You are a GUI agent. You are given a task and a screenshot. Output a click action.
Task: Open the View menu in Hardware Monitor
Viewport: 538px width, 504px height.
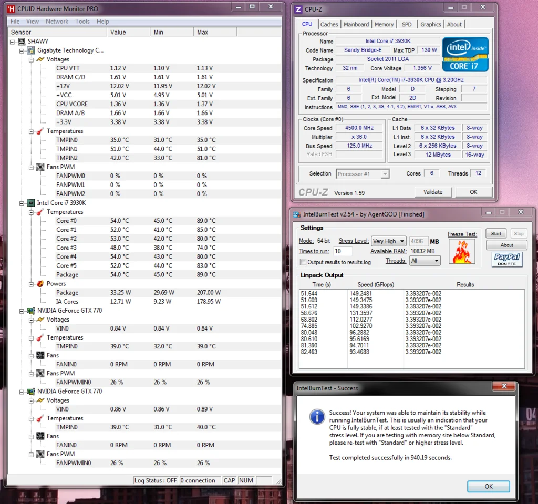click(33, 22)
